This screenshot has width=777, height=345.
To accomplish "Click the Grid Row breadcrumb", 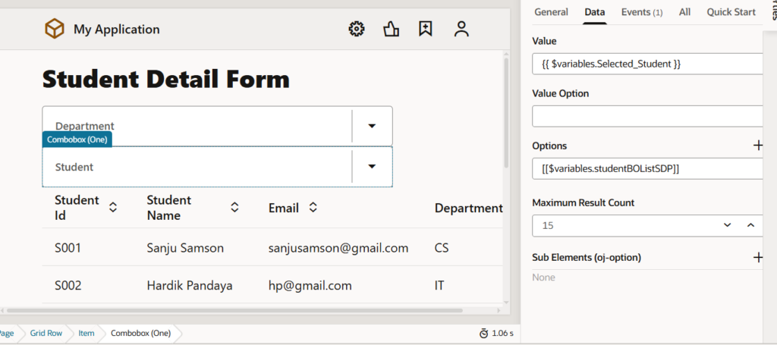I will [46, 333].
